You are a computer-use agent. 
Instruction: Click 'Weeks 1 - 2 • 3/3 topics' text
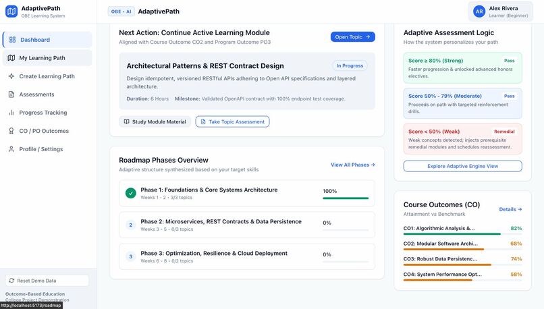tap(166, 197)
